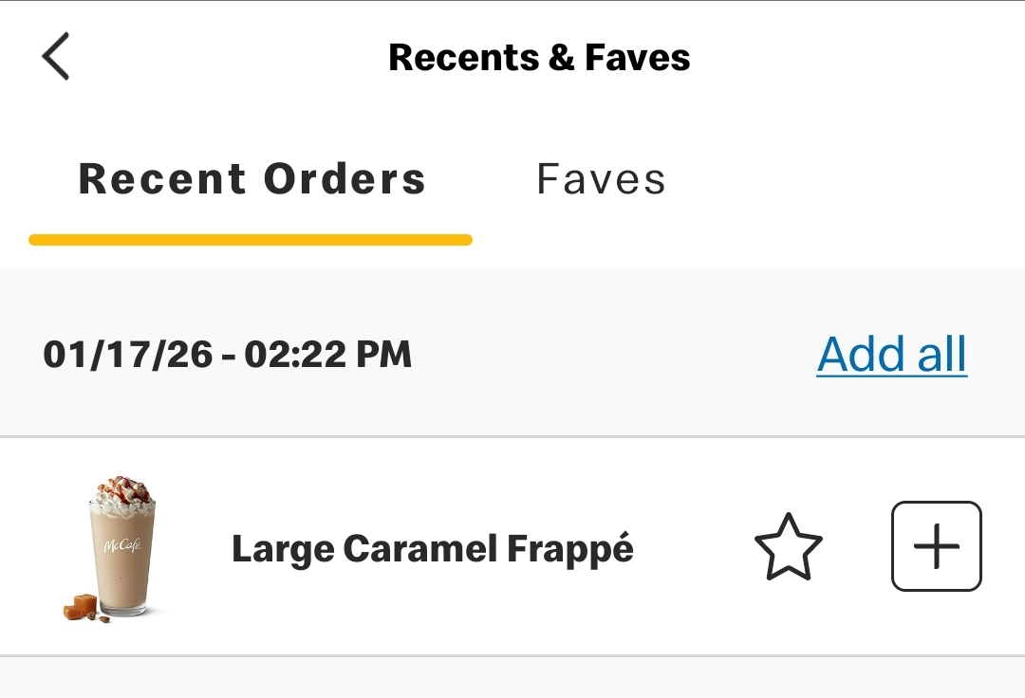
Task: Open the Caramel Frappé drink thumbnail
Action: pyautogui.click(x=115, y=548)
